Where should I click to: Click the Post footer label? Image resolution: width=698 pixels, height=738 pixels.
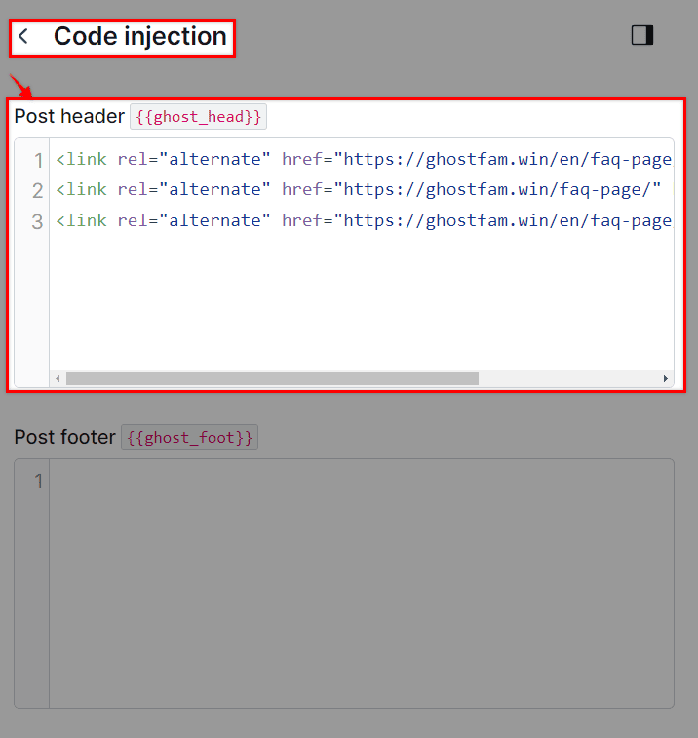coord(64,437)
